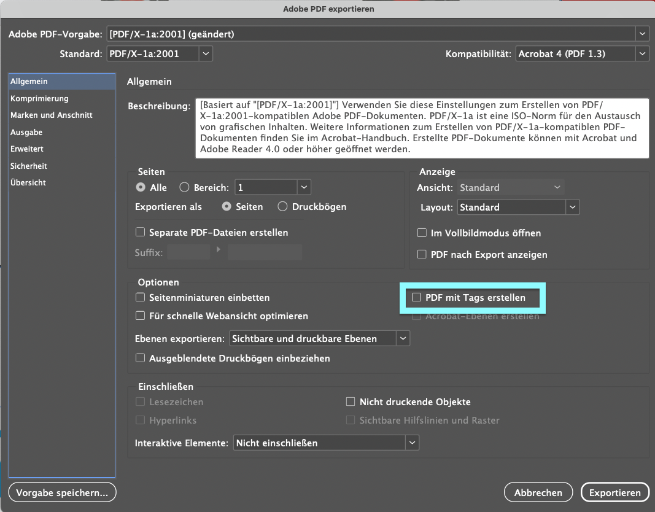Go to the Ausgabe section

(62, 132)
